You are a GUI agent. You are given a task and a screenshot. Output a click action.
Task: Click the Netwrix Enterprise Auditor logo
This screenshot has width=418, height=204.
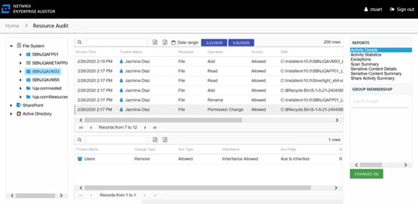click(x=6, y=9)
